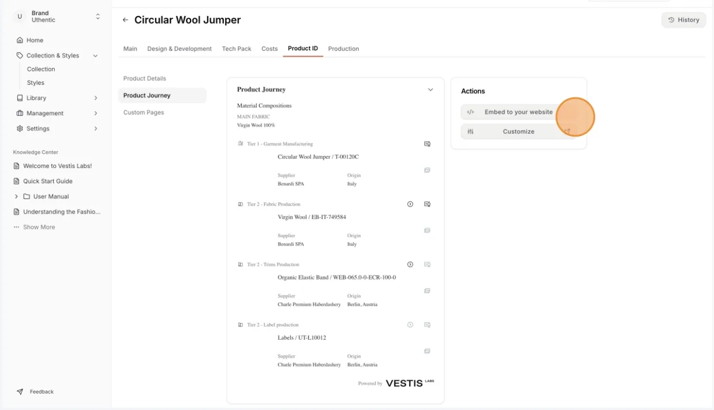
Task: Click the back arrow beside Circular Wool Jumper
Action: click(126, 20)
